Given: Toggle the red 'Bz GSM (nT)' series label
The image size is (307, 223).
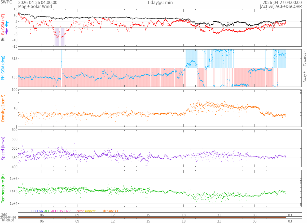Looking at the screenshot, I should 3,24.
